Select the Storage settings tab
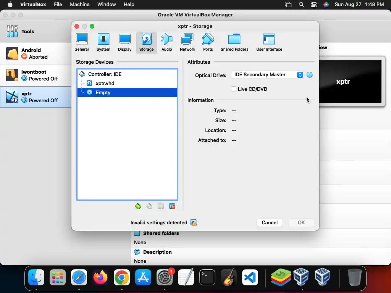 click(x=146, y=42)
